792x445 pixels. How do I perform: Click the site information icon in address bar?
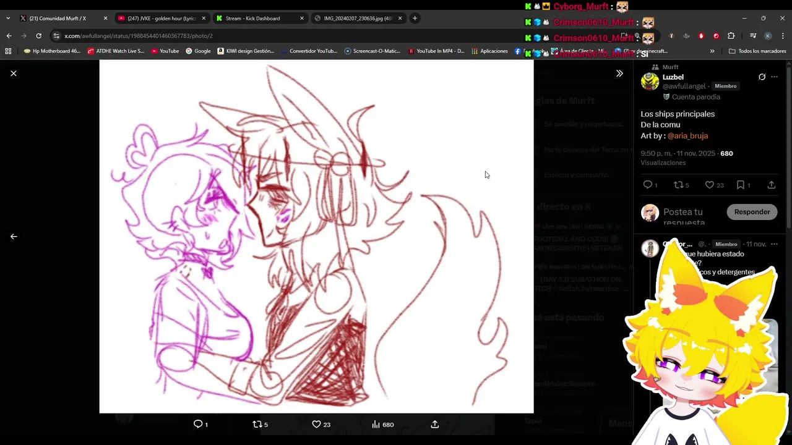tap(56, 36)
